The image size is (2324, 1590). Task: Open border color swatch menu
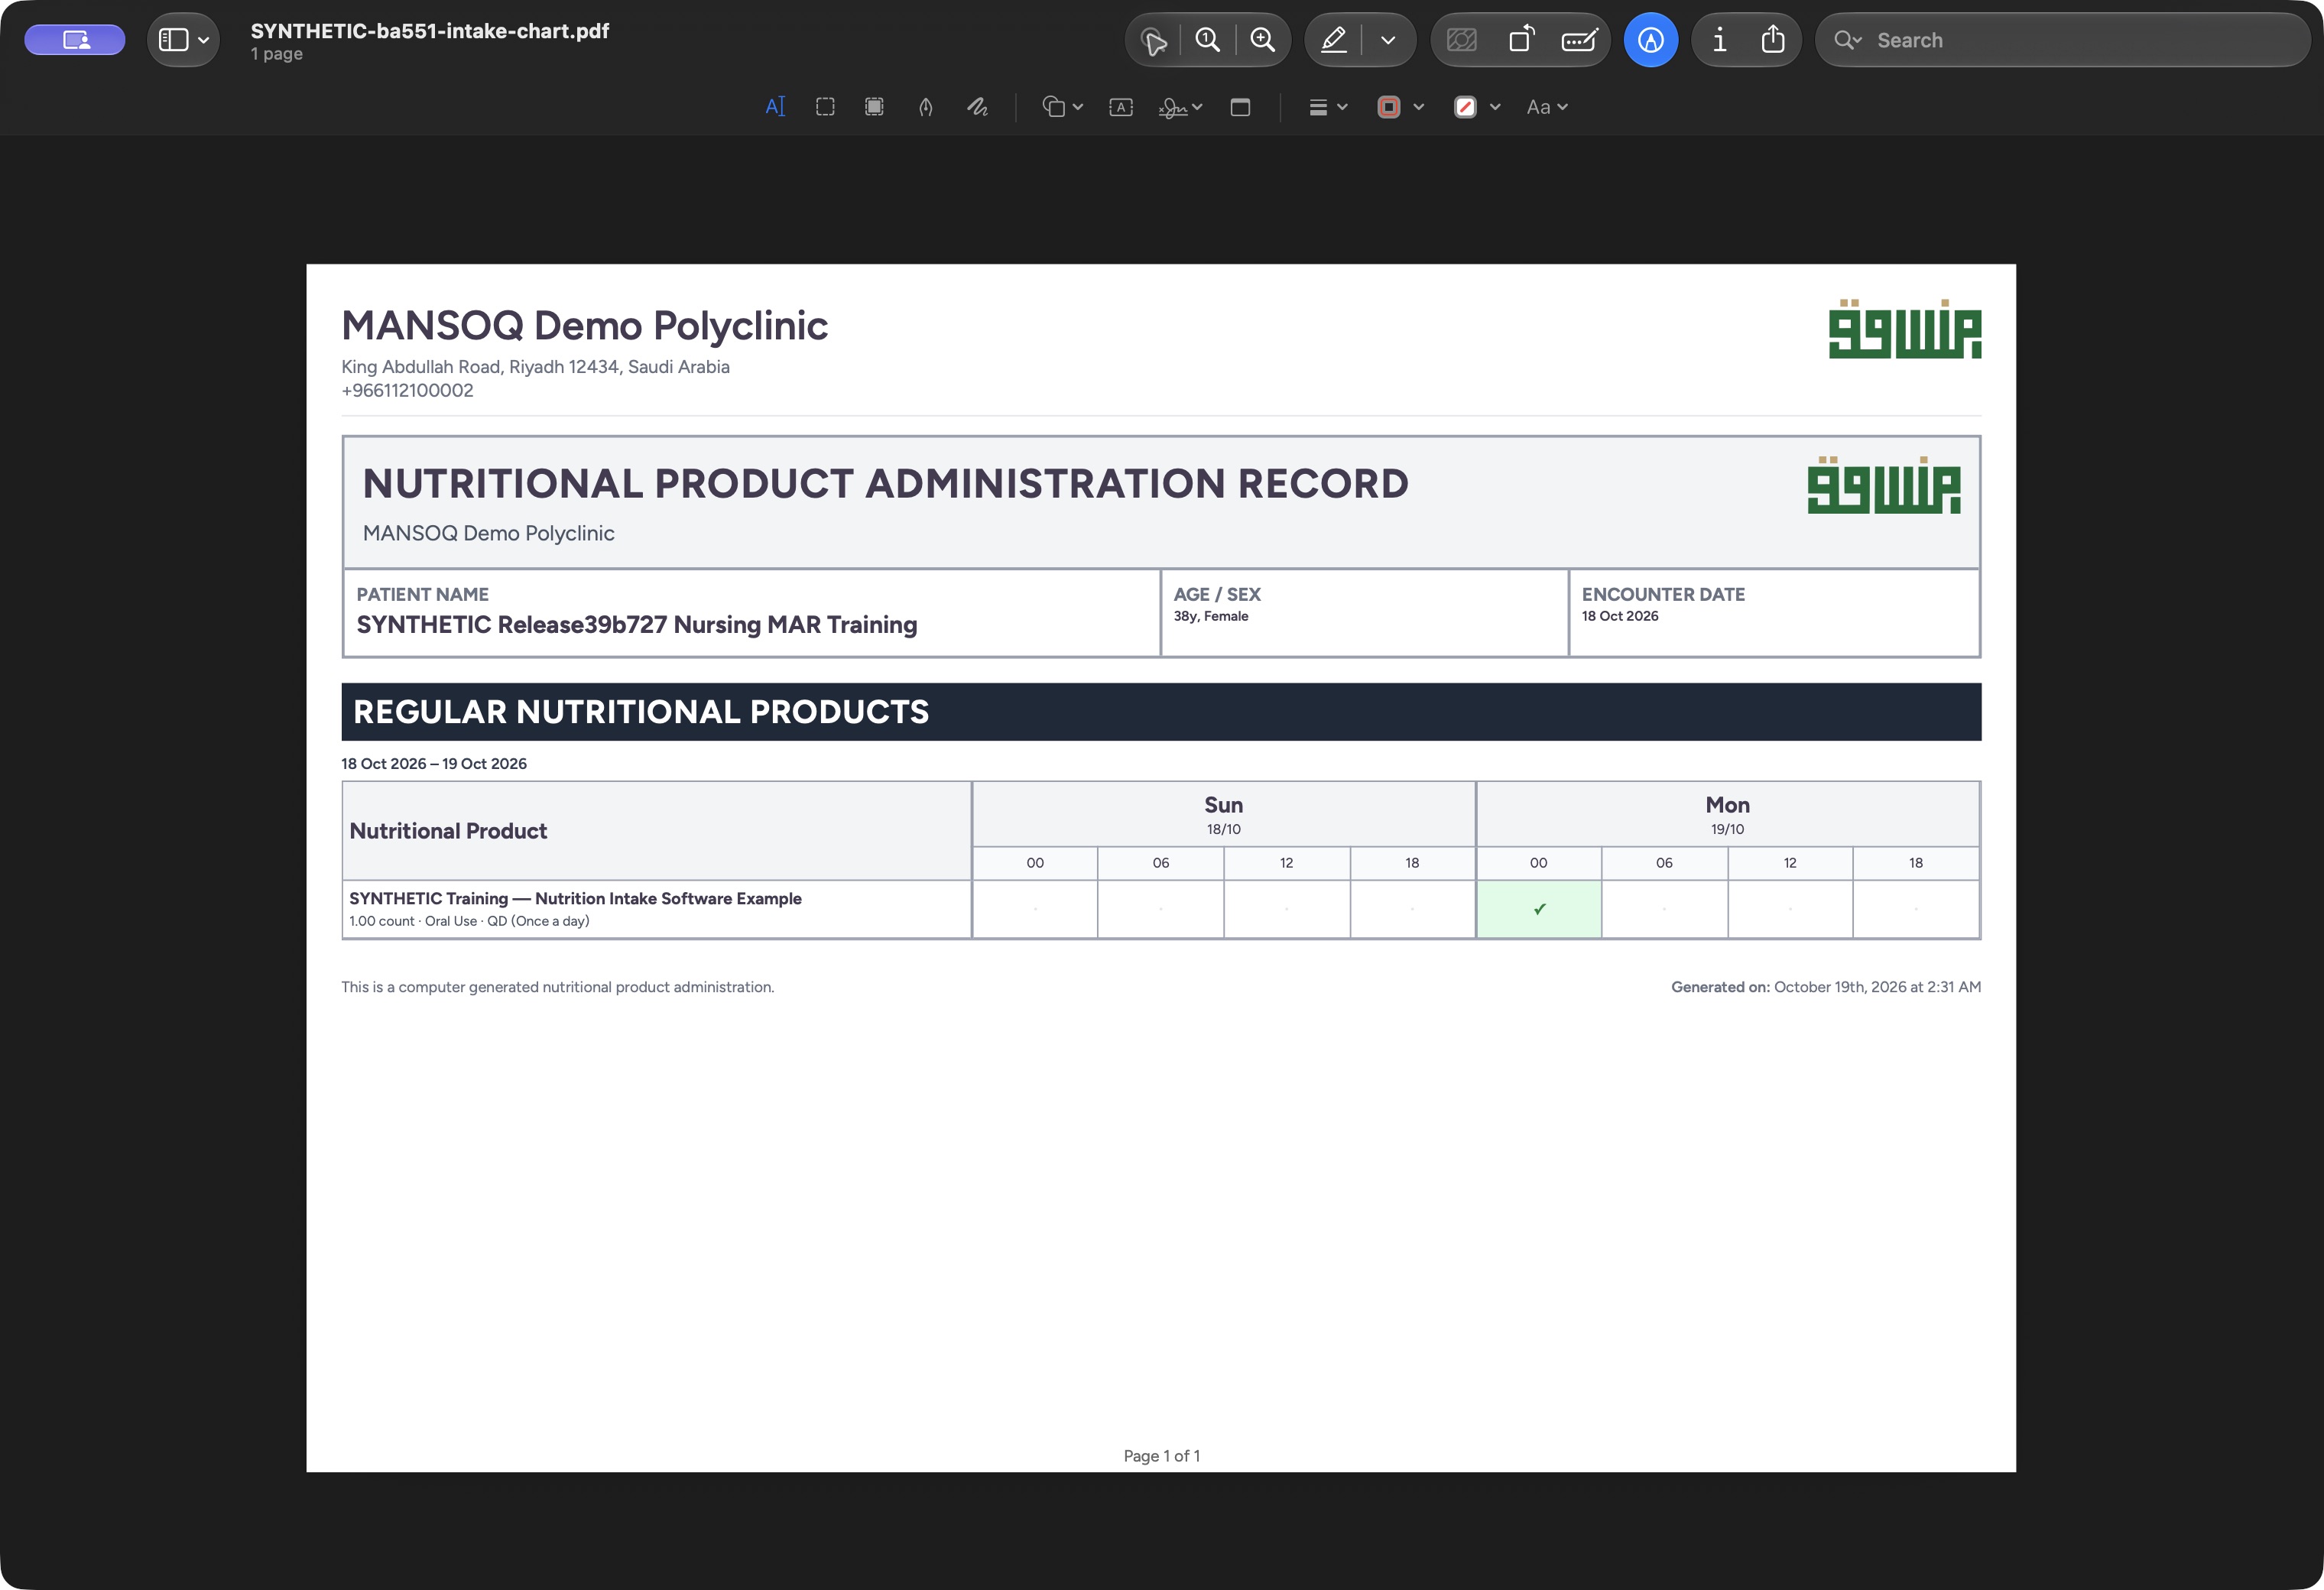pyautogui.click(x=1400, y=107)
